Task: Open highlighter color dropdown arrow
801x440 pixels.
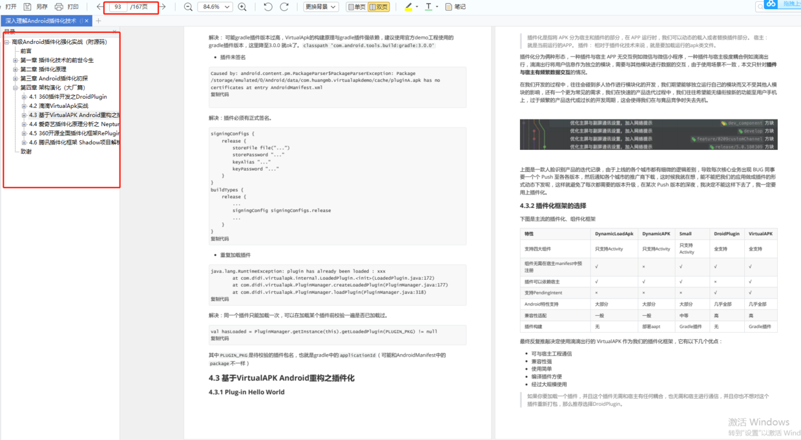Action: (x=417, y=6)
